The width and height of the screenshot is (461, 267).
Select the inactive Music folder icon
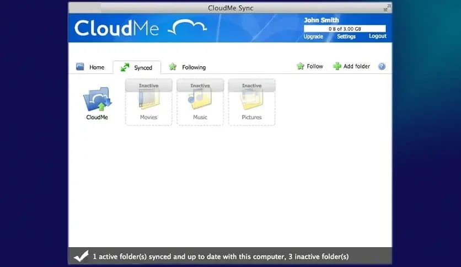click(x=200, y=99)
